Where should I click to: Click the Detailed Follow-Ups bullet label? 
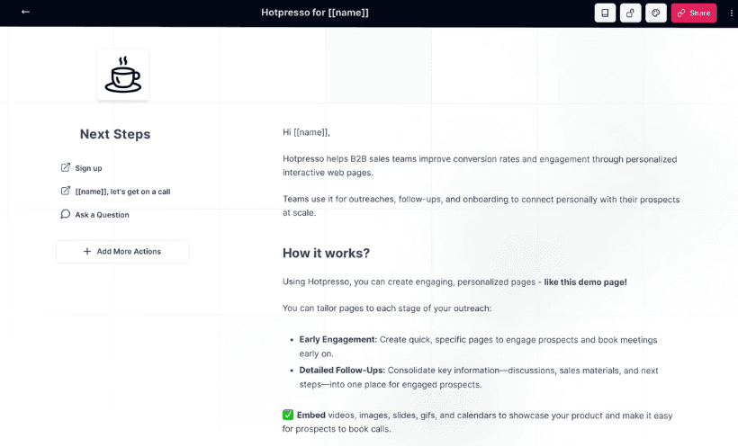pyautogui.click(x=342, y=371)
